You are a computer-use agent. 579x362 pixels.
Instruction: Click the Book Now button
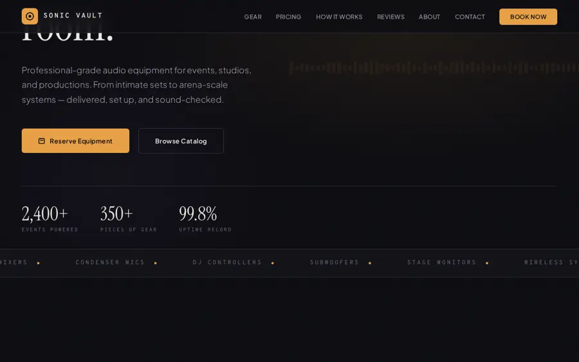point(528,17)
